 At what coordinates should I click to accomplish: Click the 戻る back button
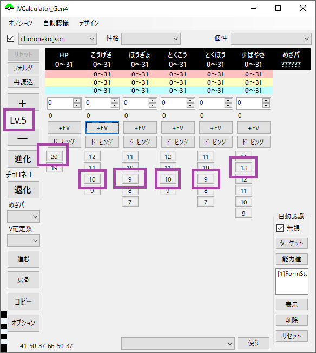(x=23, y=280)
